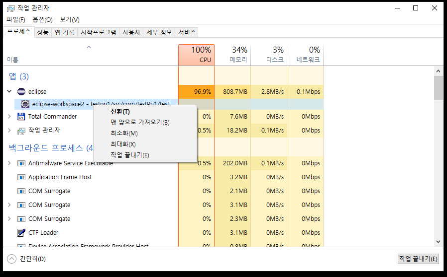Switch to the 세부 정보 tab
The height and width of the screenshot is (277, 447).
click(x=159, y=32)
